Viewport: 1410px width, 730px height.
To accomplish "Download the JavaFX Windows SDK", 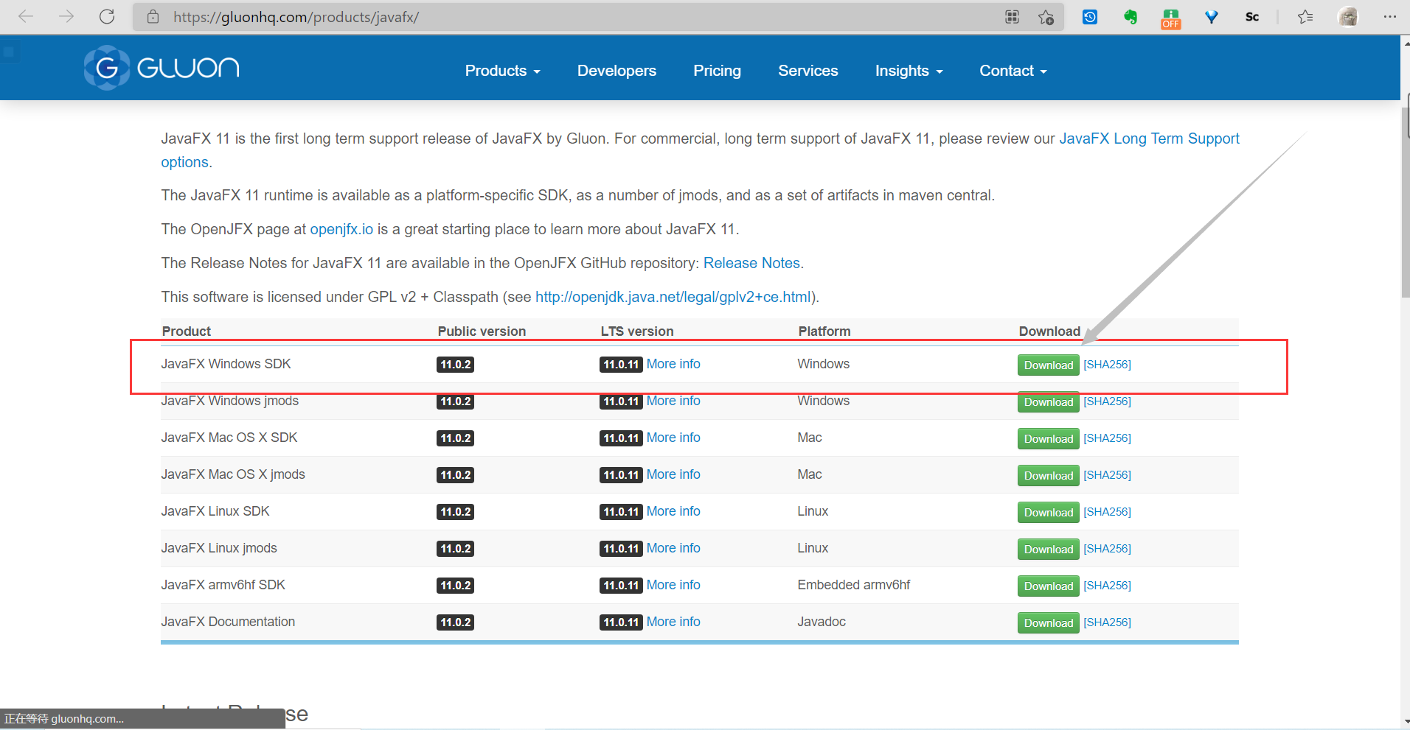I will (1047, 365).
